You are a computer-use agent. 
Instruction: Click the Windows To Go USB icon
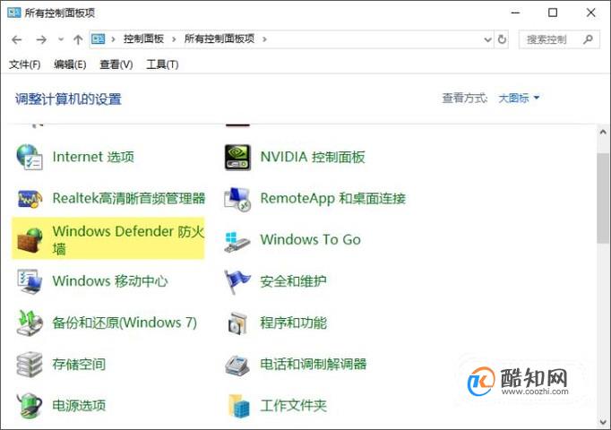(x=237, y=242)
